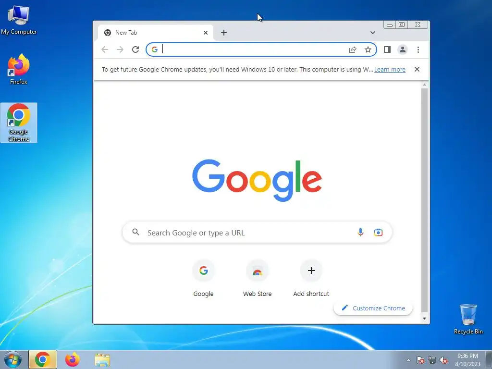Image resolution: width=492 pixels, height=369 pixels.
Task: Reload the current page
Action: (135, 49)
